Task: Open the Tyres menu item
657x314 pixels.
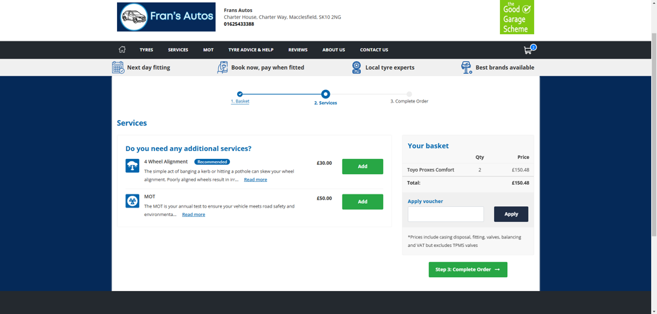Action: (147, 50)
